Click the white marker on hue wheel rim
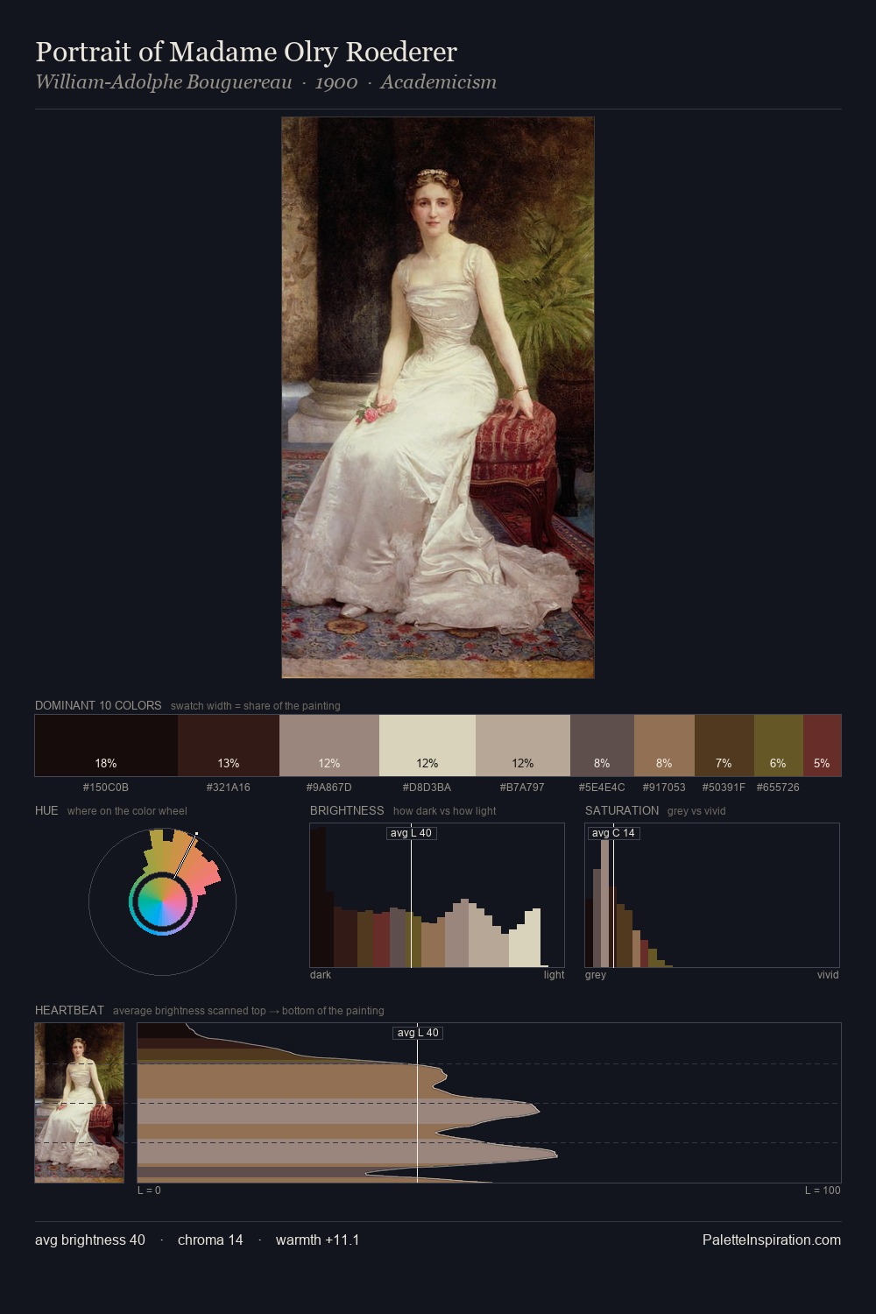Viewport: 876px width, 1314px height. tap(196, 834)
